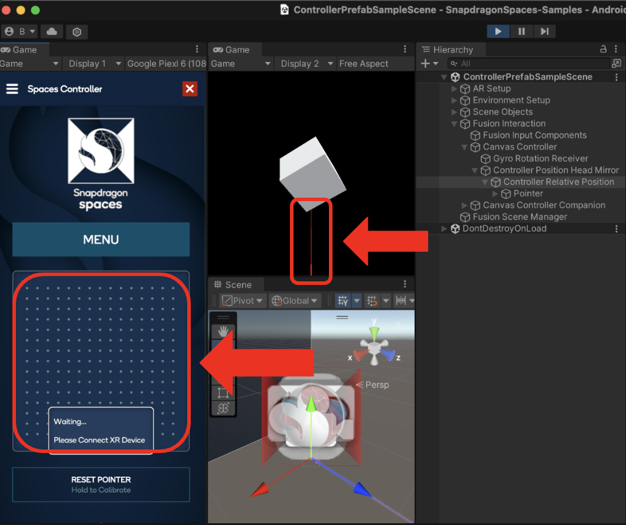626x525 pixels.
Task: Expand the Environment Setup object
Action: click(x=454, y=100)
